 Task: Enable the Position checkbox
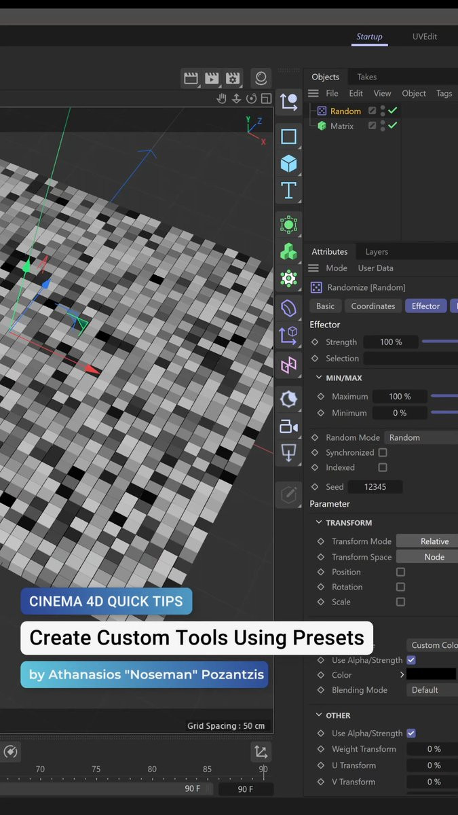click(400, 572)
